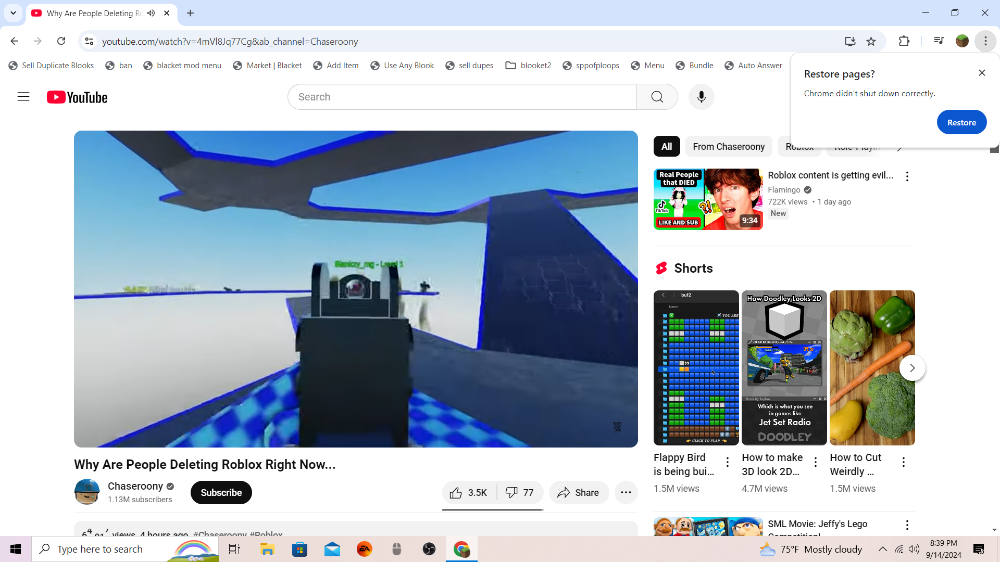Mute the tab audio speaker icon

click(151, 13)
